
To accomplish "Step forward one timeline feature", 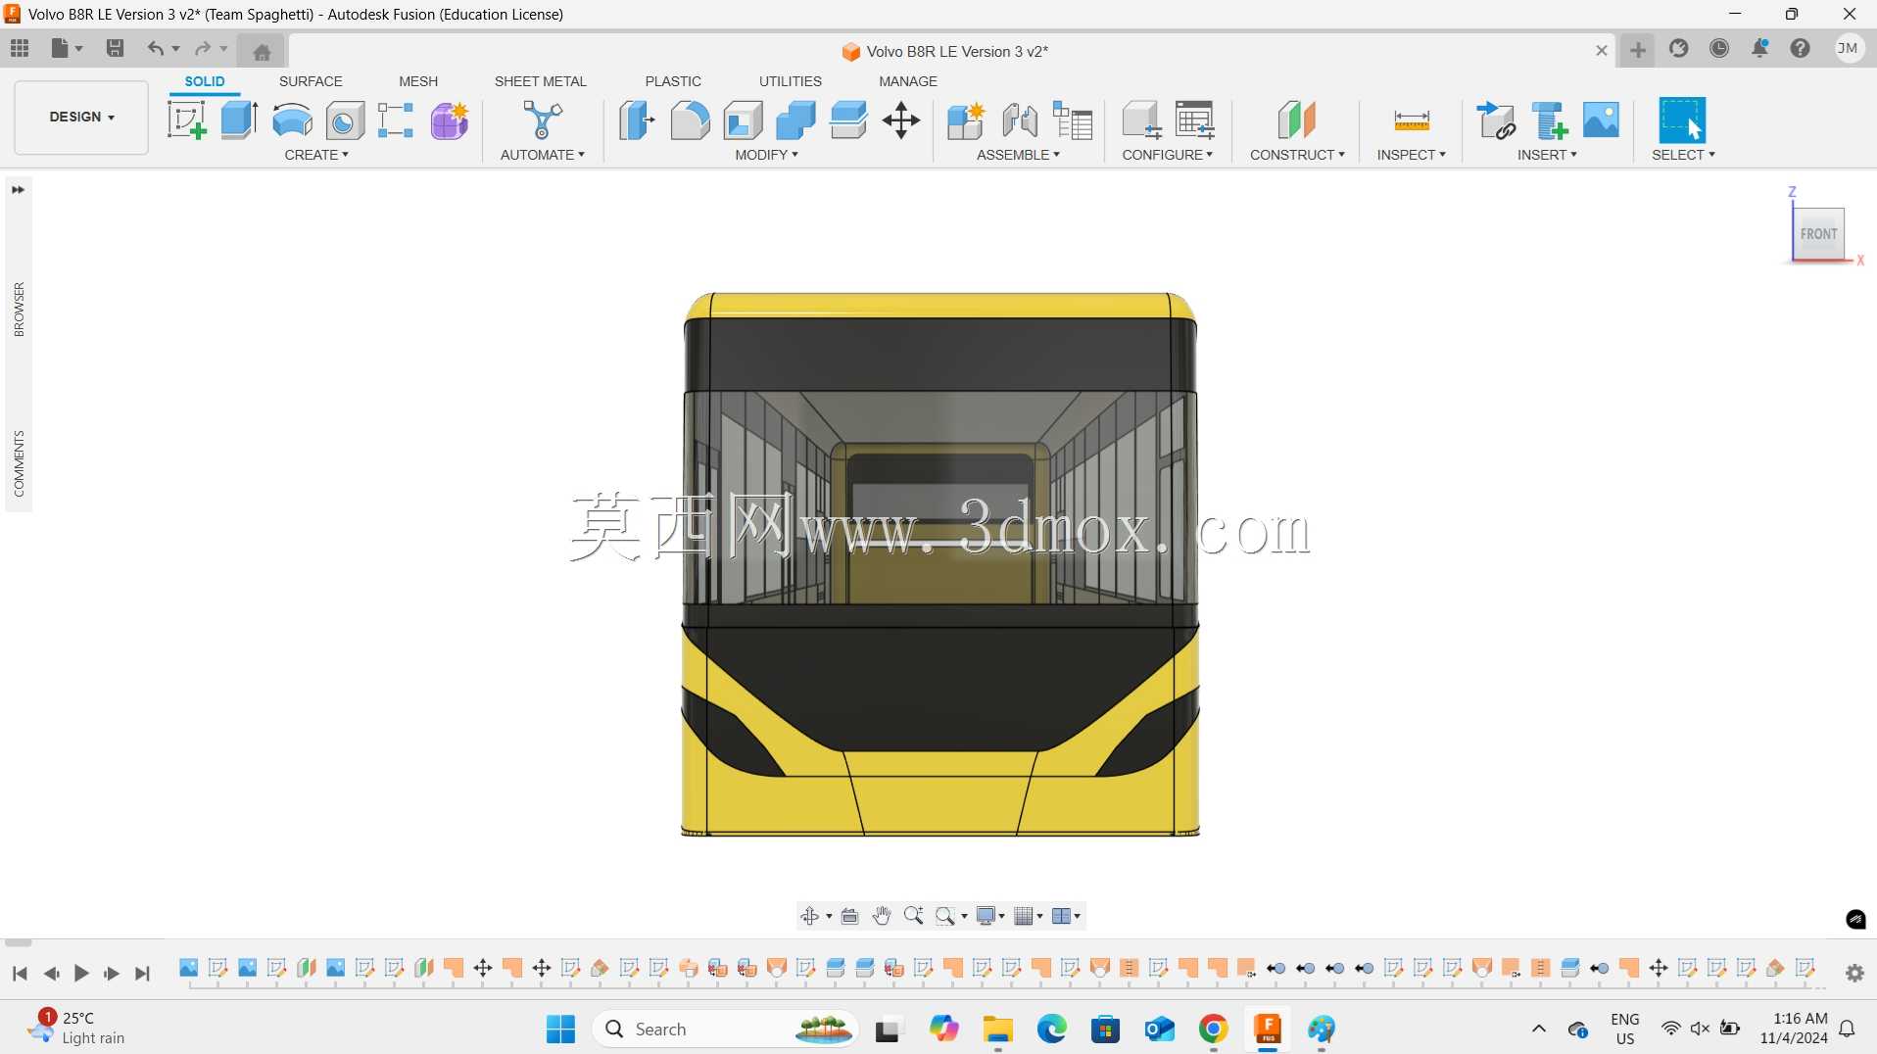I will coord(112,973).
